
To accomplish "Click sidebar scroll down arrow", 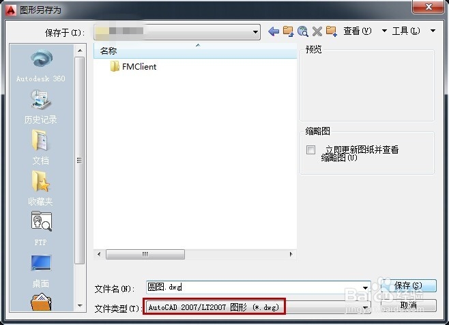I will pos(81,305).
